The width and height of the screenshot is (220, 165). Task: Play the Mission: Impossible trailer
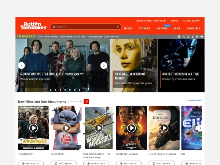[99, 128]
